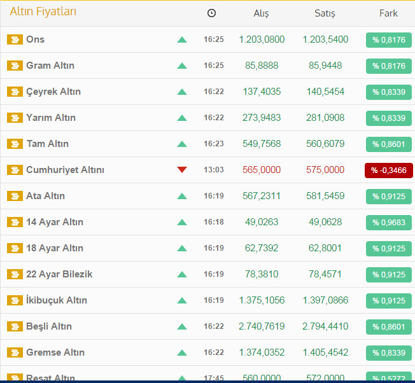Open the Yarım Altın link
This screenshot has width=415, height=383.
click(x=51, y=118)
